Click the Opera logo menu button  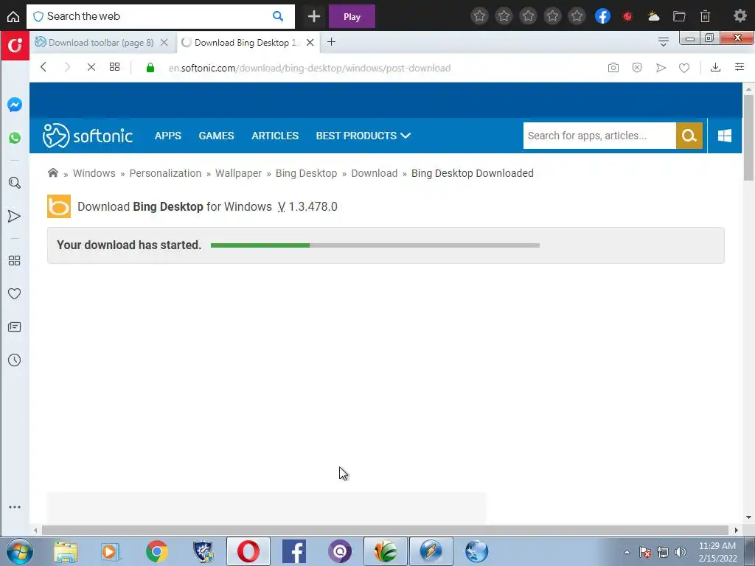click(x=15, y=45)
